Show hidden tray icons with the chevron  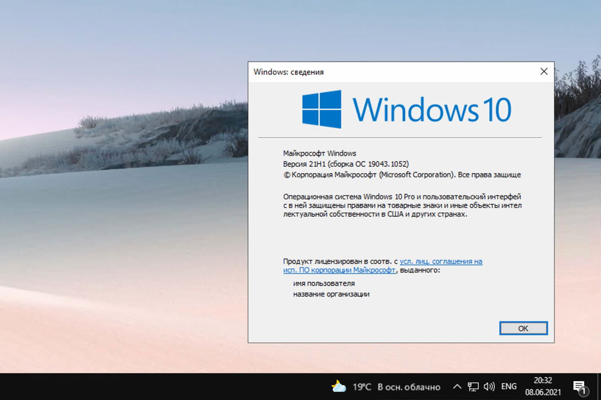click(x=457, y=386)
